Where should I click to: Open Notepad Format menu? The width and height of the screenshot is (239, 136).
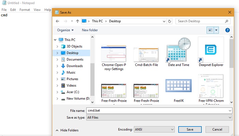[x=25, y=10]
